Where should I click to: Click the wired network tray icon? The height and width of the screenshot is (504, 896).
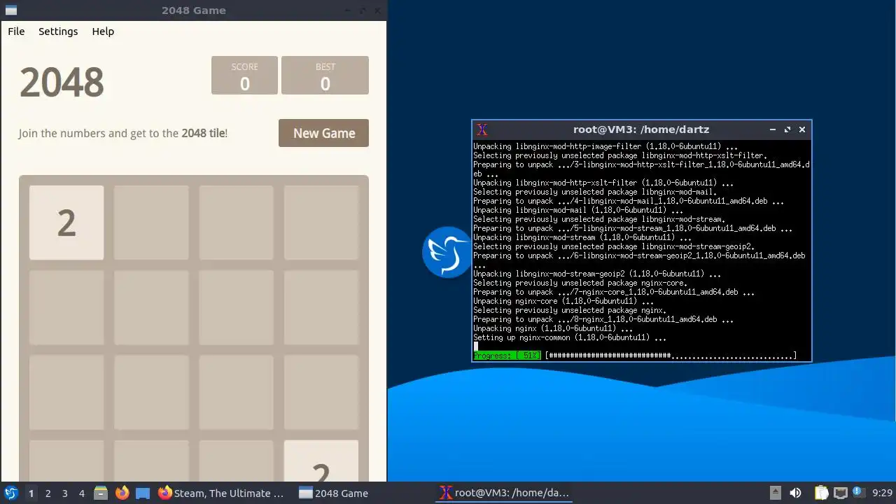click(841, 493)
